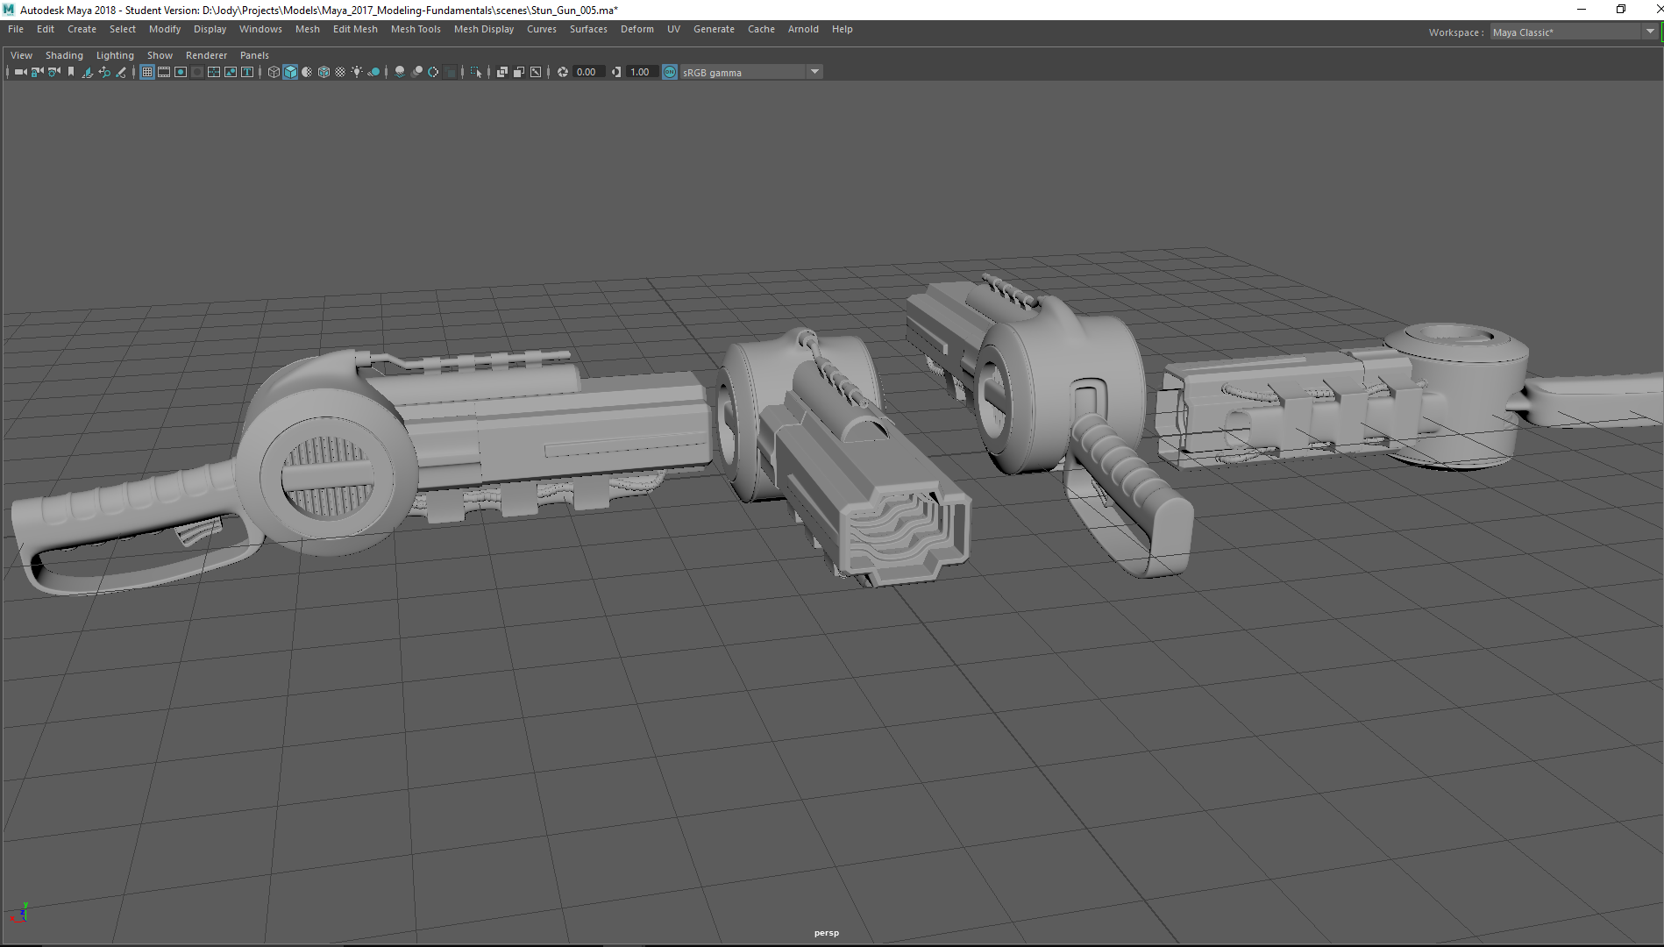The height and width of the screenshot is (947, 1664).
Task: Click the Use All Lights bulb icon
Action: 357,72
